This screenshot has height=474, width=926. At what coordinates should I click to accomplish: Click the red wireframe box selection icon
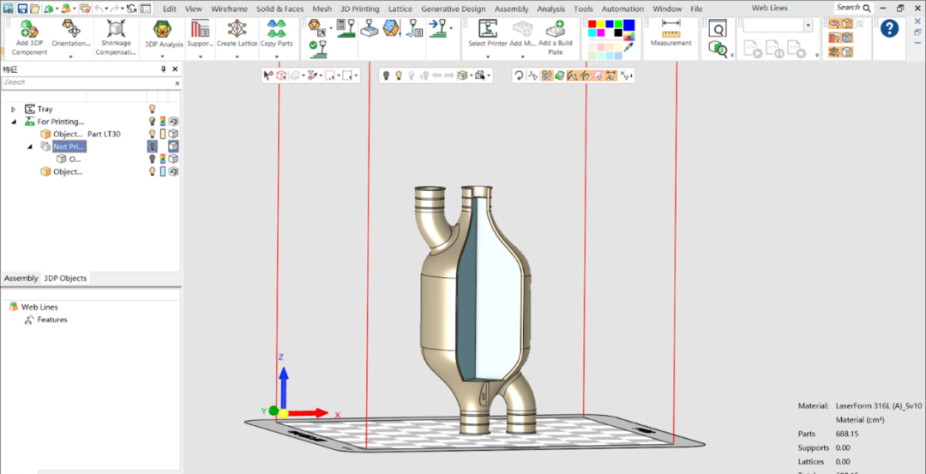pyautogui.click(x=282, y=75)
